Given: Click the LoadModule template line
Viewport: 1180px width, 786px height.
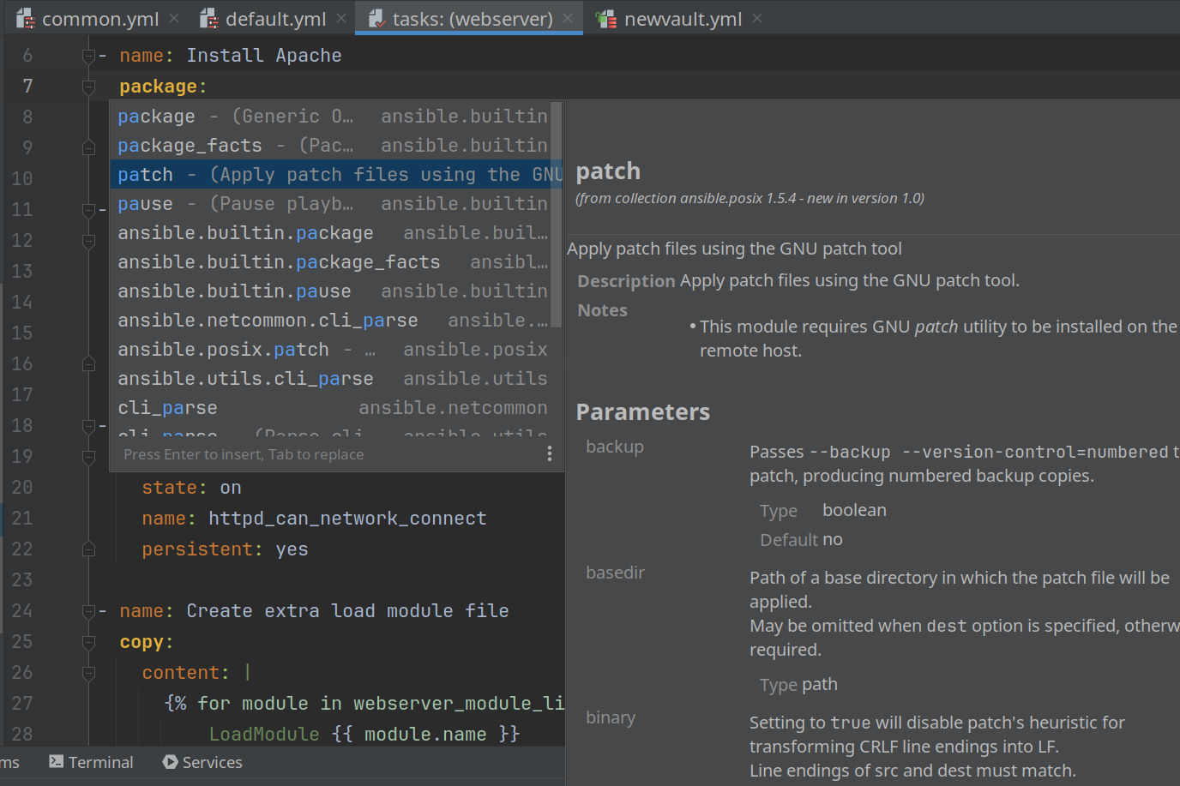Looking at the screenshot, I should point(364,735).
